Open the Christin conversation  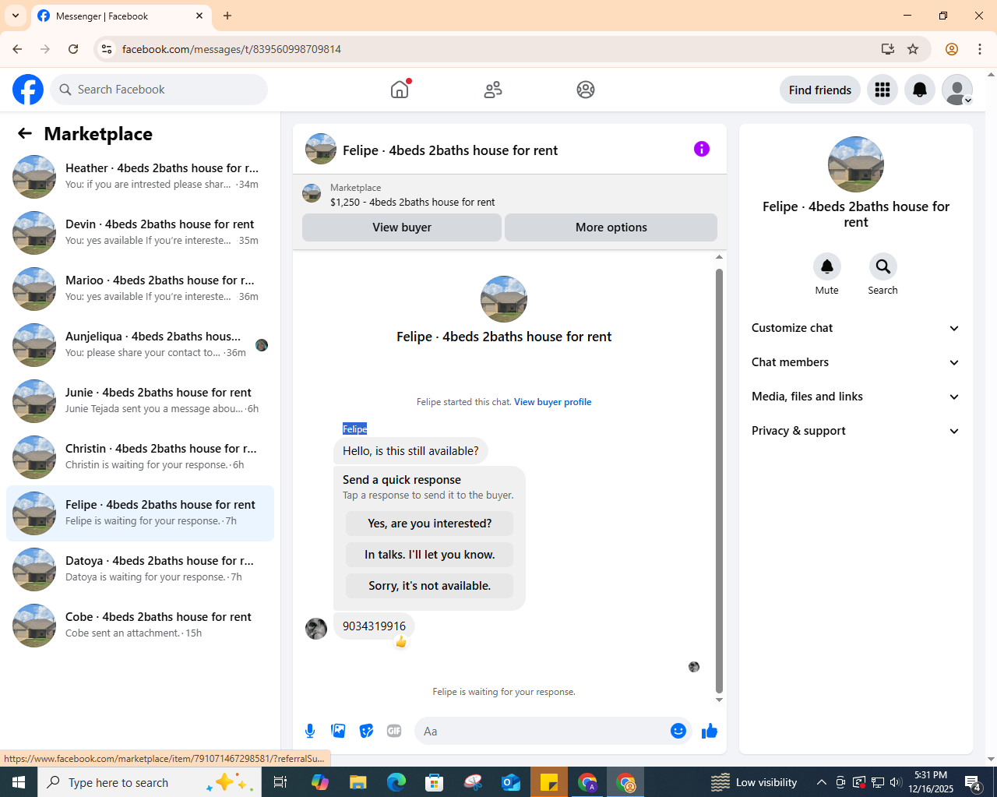pos(140,457)
